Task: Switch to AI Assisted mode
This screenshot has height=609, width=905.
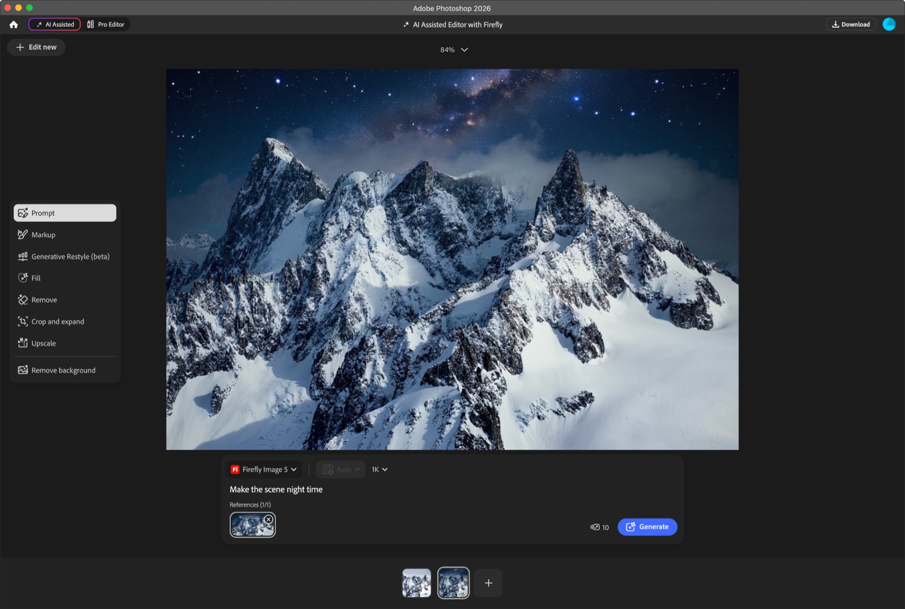Action: pyautogui.click(x=55, y=24)
